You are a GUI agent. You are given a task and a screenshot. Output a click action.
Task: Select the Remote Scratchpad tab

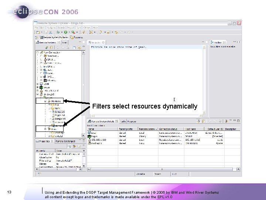tap(65, 141)
